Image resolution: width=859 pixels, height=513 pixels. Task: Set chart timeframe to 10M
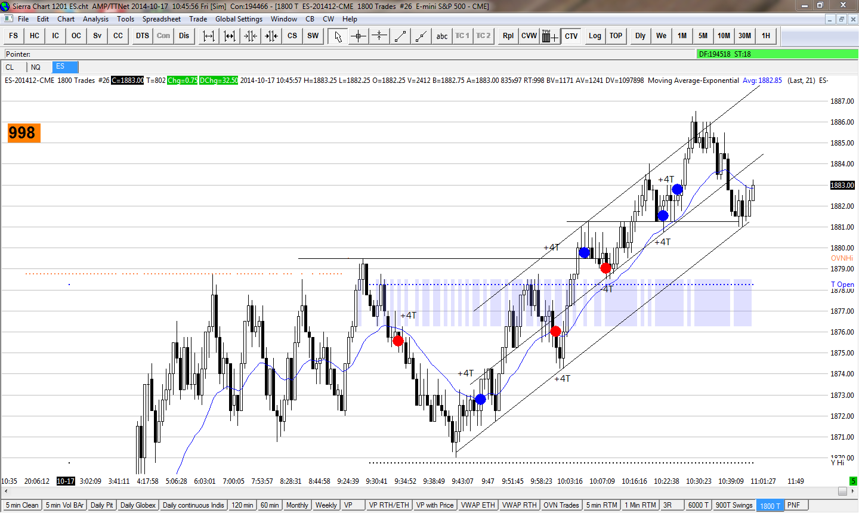pyautogui.click(x=724, y=36)
